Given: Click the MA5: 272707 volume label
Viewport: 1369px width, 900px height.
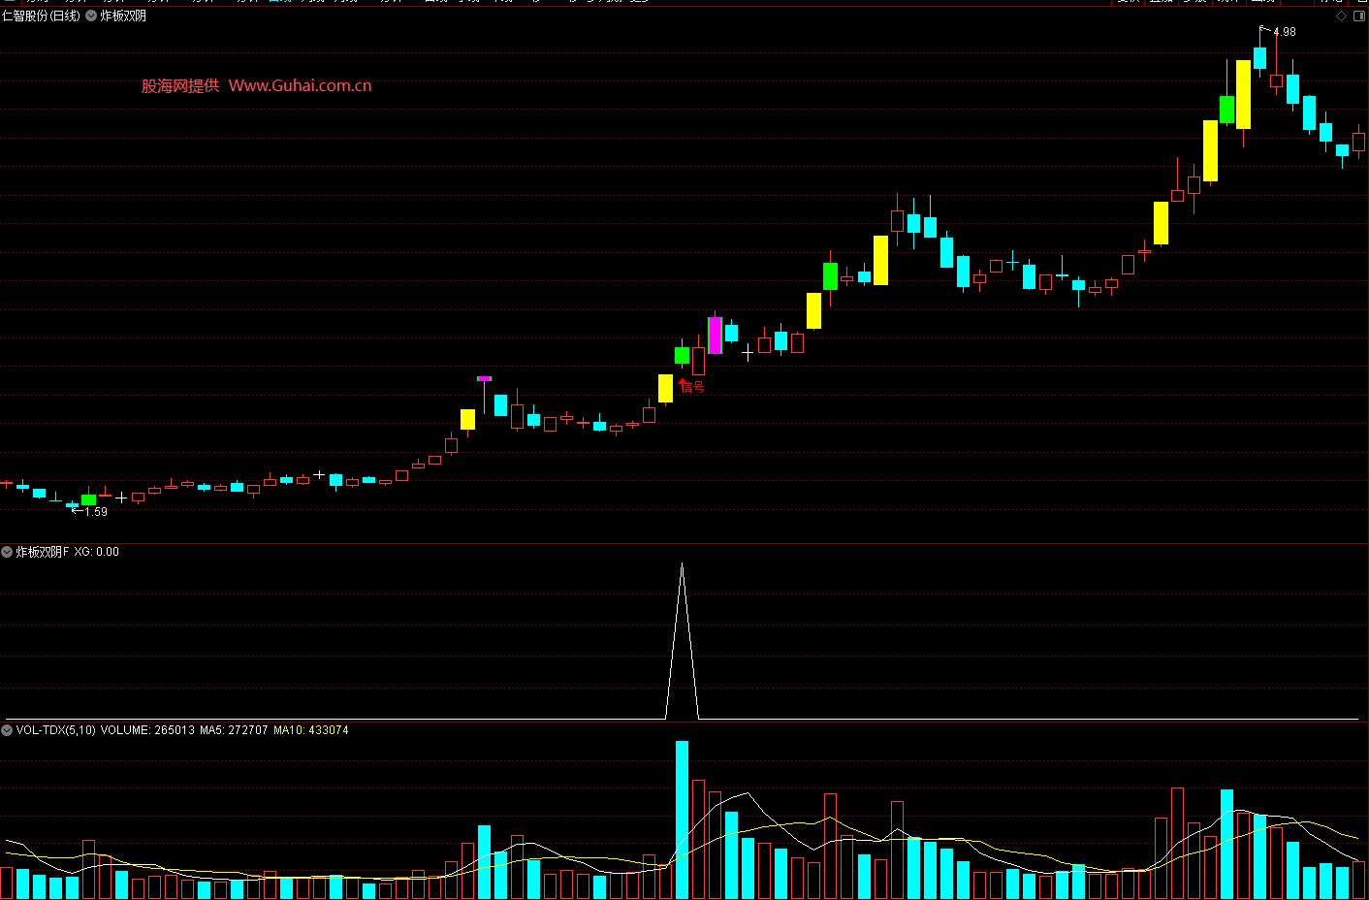Looking at the screenshot, I should [233, 730].
